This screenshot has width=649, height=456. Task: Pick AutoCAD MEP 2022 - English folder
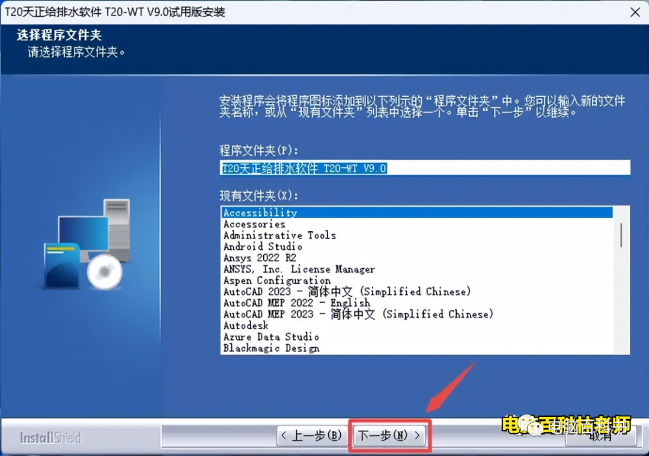point(417,303)
